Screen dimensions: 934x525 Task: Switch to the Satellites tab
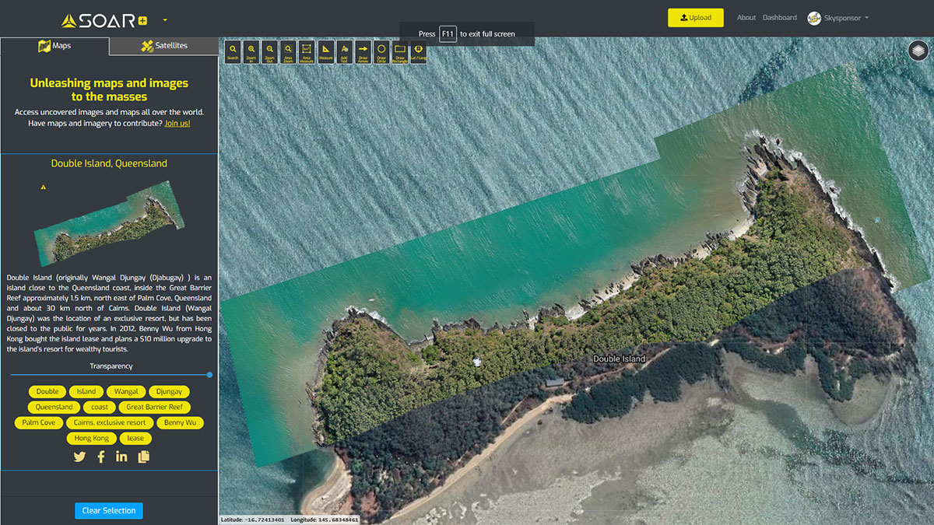(164, 46)
